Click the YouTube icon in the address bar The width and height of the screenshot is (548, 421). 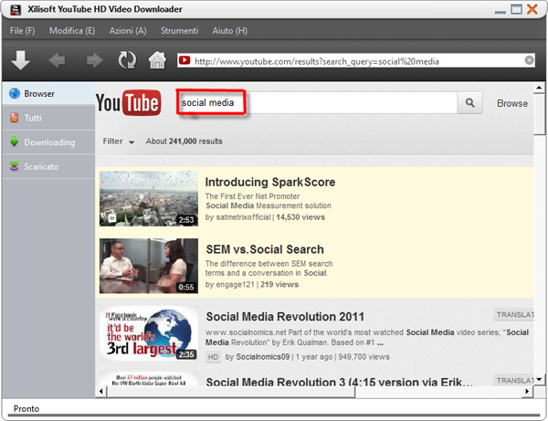point(184,60)
